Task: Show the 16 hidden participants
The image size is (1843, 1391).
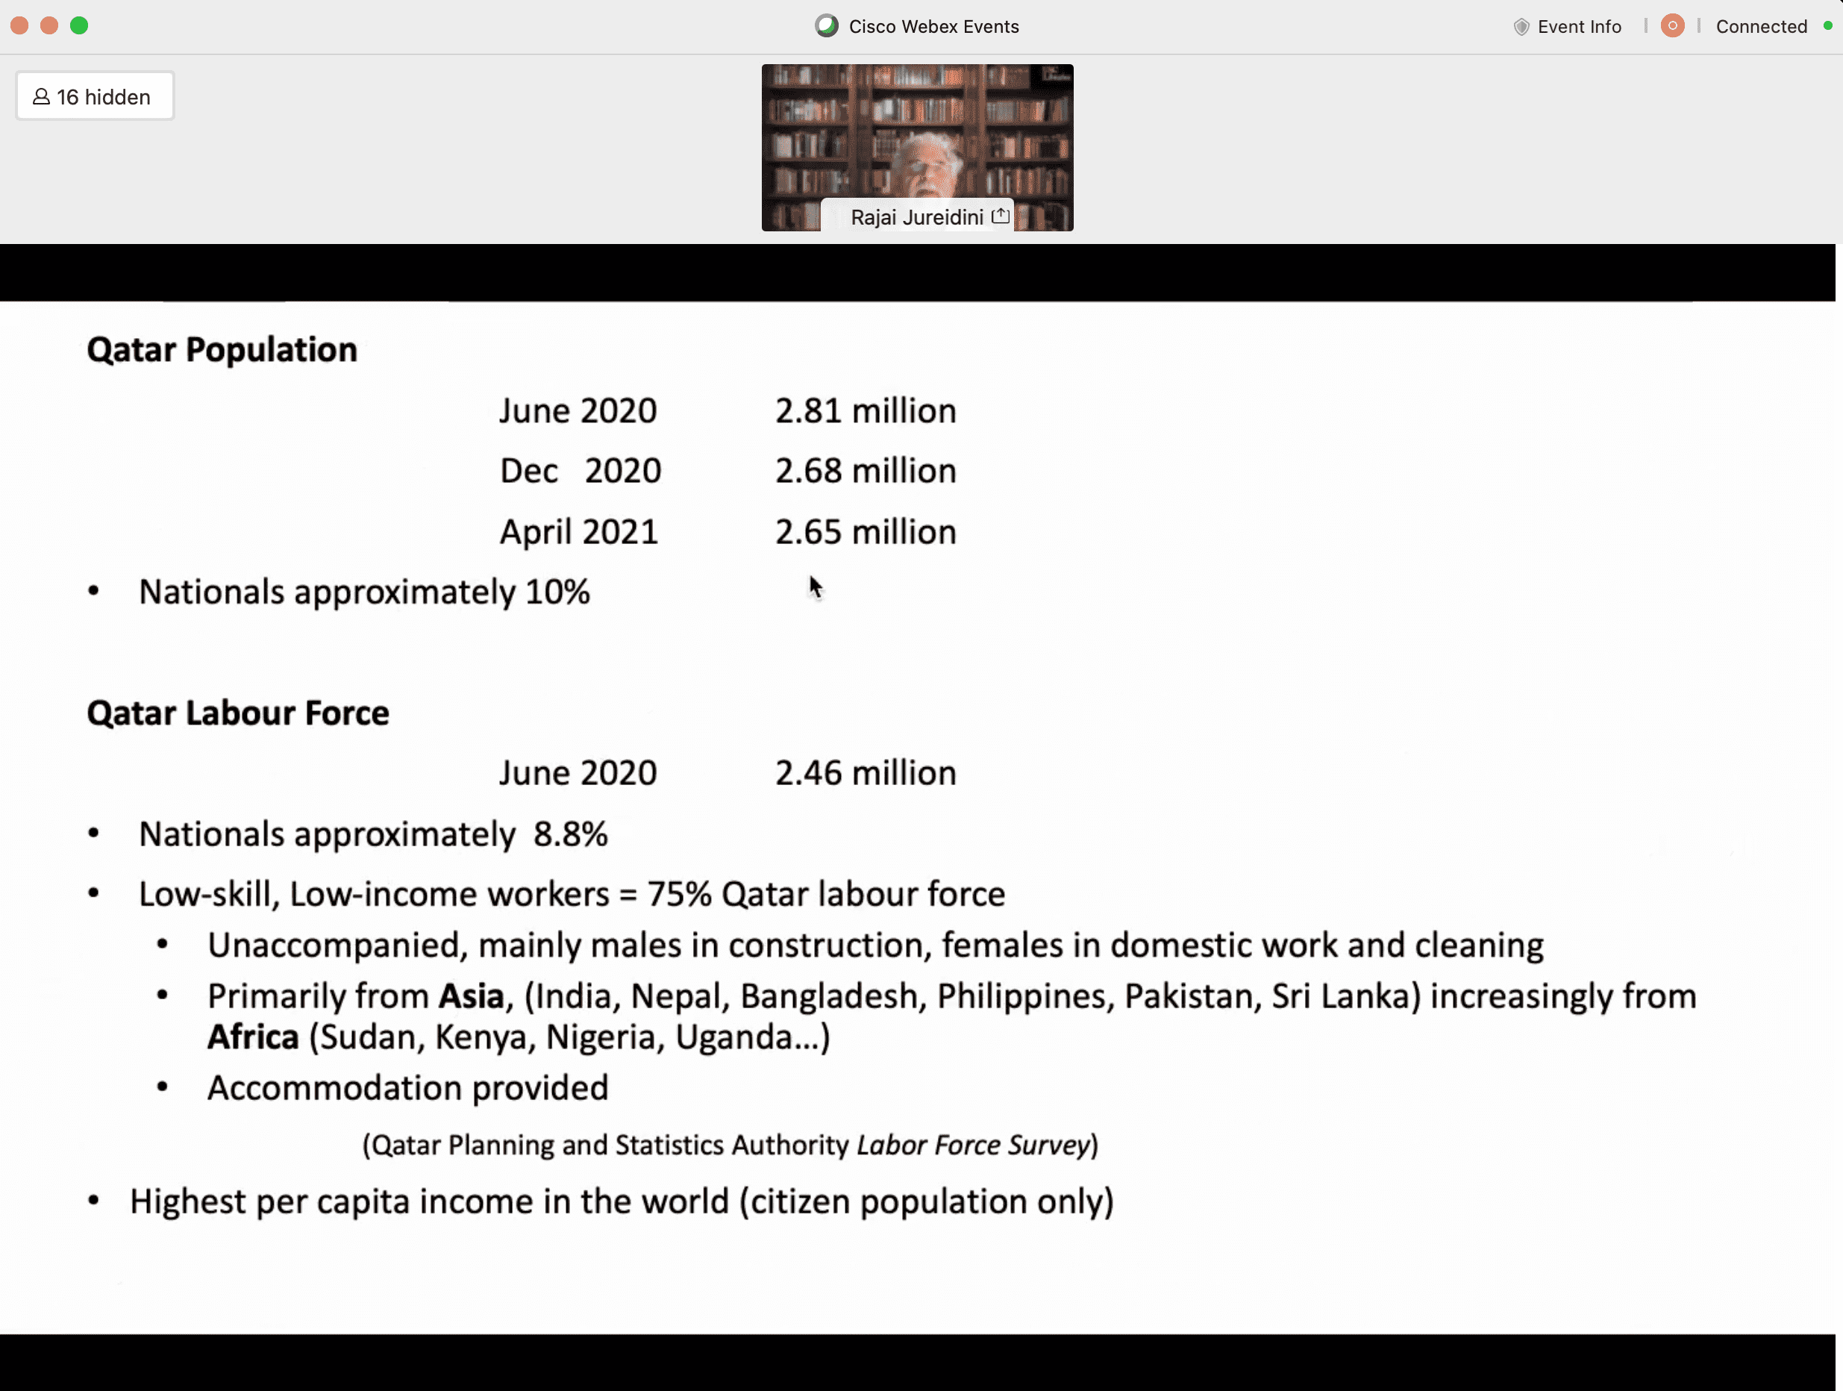Action: point(94,97)
